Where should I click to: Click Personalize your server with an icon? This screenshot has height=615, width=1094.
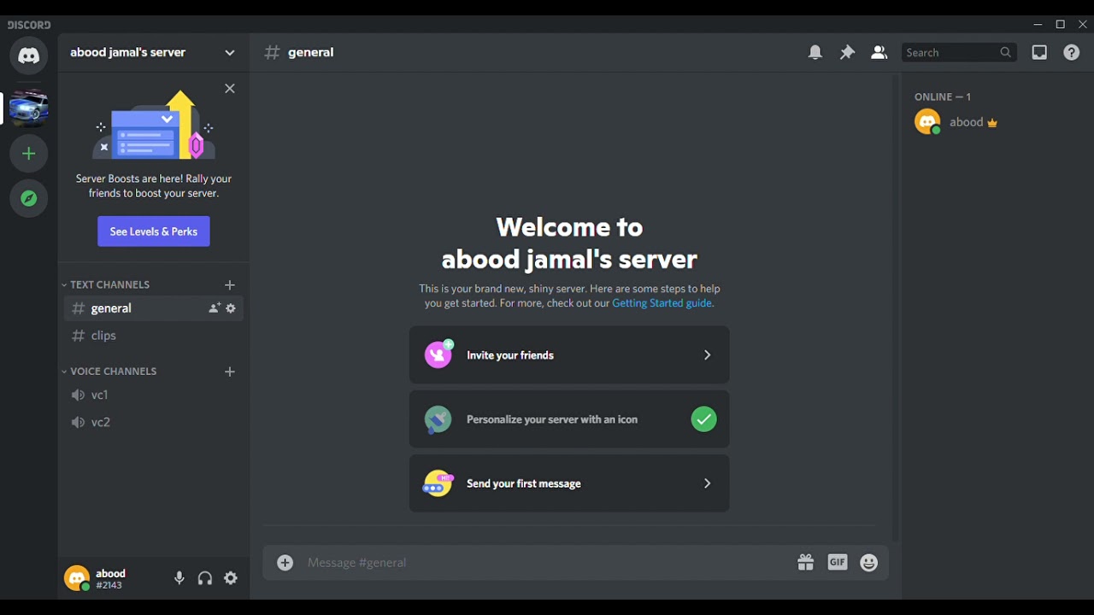coord(570,420)
